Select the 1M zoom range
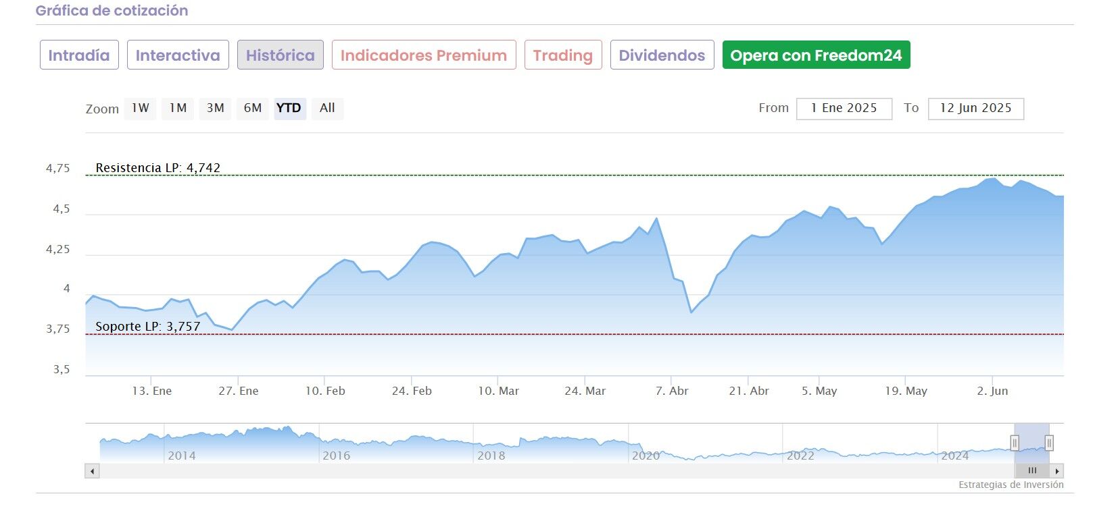This screenshot has width=1118, height=519. pyautogui.click(x=178, y=108)
